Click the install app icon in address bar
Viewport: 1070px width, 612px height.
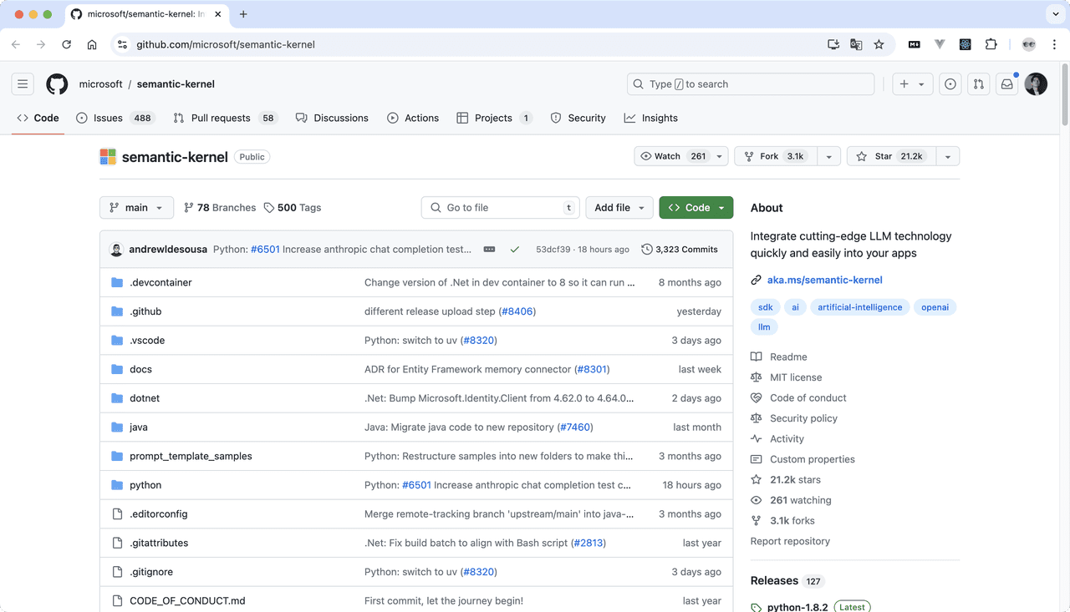pos(833,44)
